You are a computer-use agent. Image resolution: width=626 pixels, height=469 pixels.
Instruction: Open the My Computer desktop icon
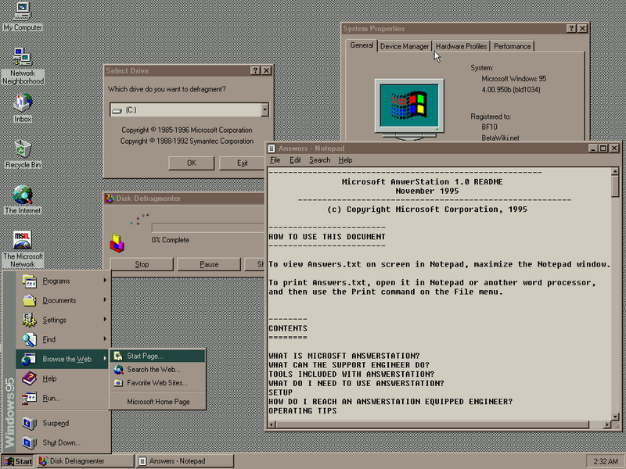click(22, 12)
